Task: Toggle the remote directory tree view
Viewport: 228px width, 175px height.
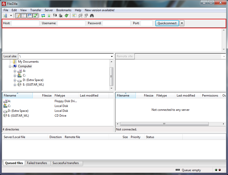Action: (x=30, y=16)
